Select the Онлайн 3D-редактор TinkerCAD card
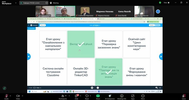The height and width of the screenshot is (100, 189). click(x=81, y=72)
